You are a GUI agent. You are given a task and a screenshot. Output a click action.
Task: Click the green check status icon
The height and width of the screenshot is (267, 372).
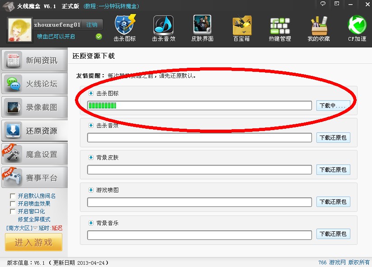click(x=99, y=37)
